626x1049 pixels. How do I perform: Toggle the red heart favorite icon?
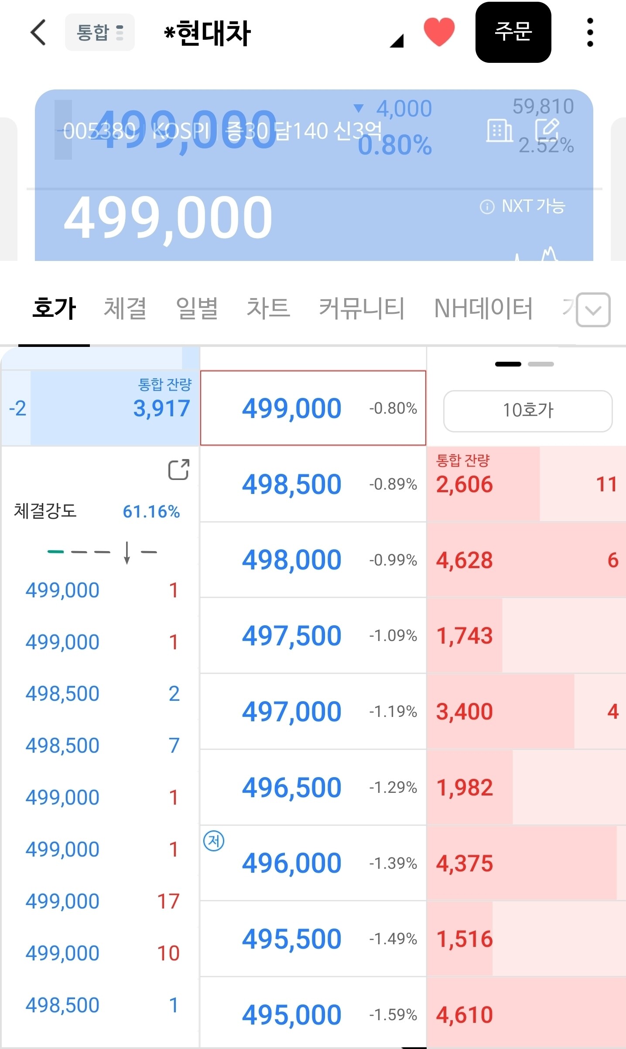[439, 32]
